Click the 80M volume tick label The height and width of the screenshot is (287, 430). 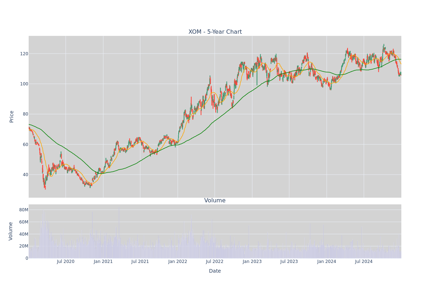tap(24, 210)
